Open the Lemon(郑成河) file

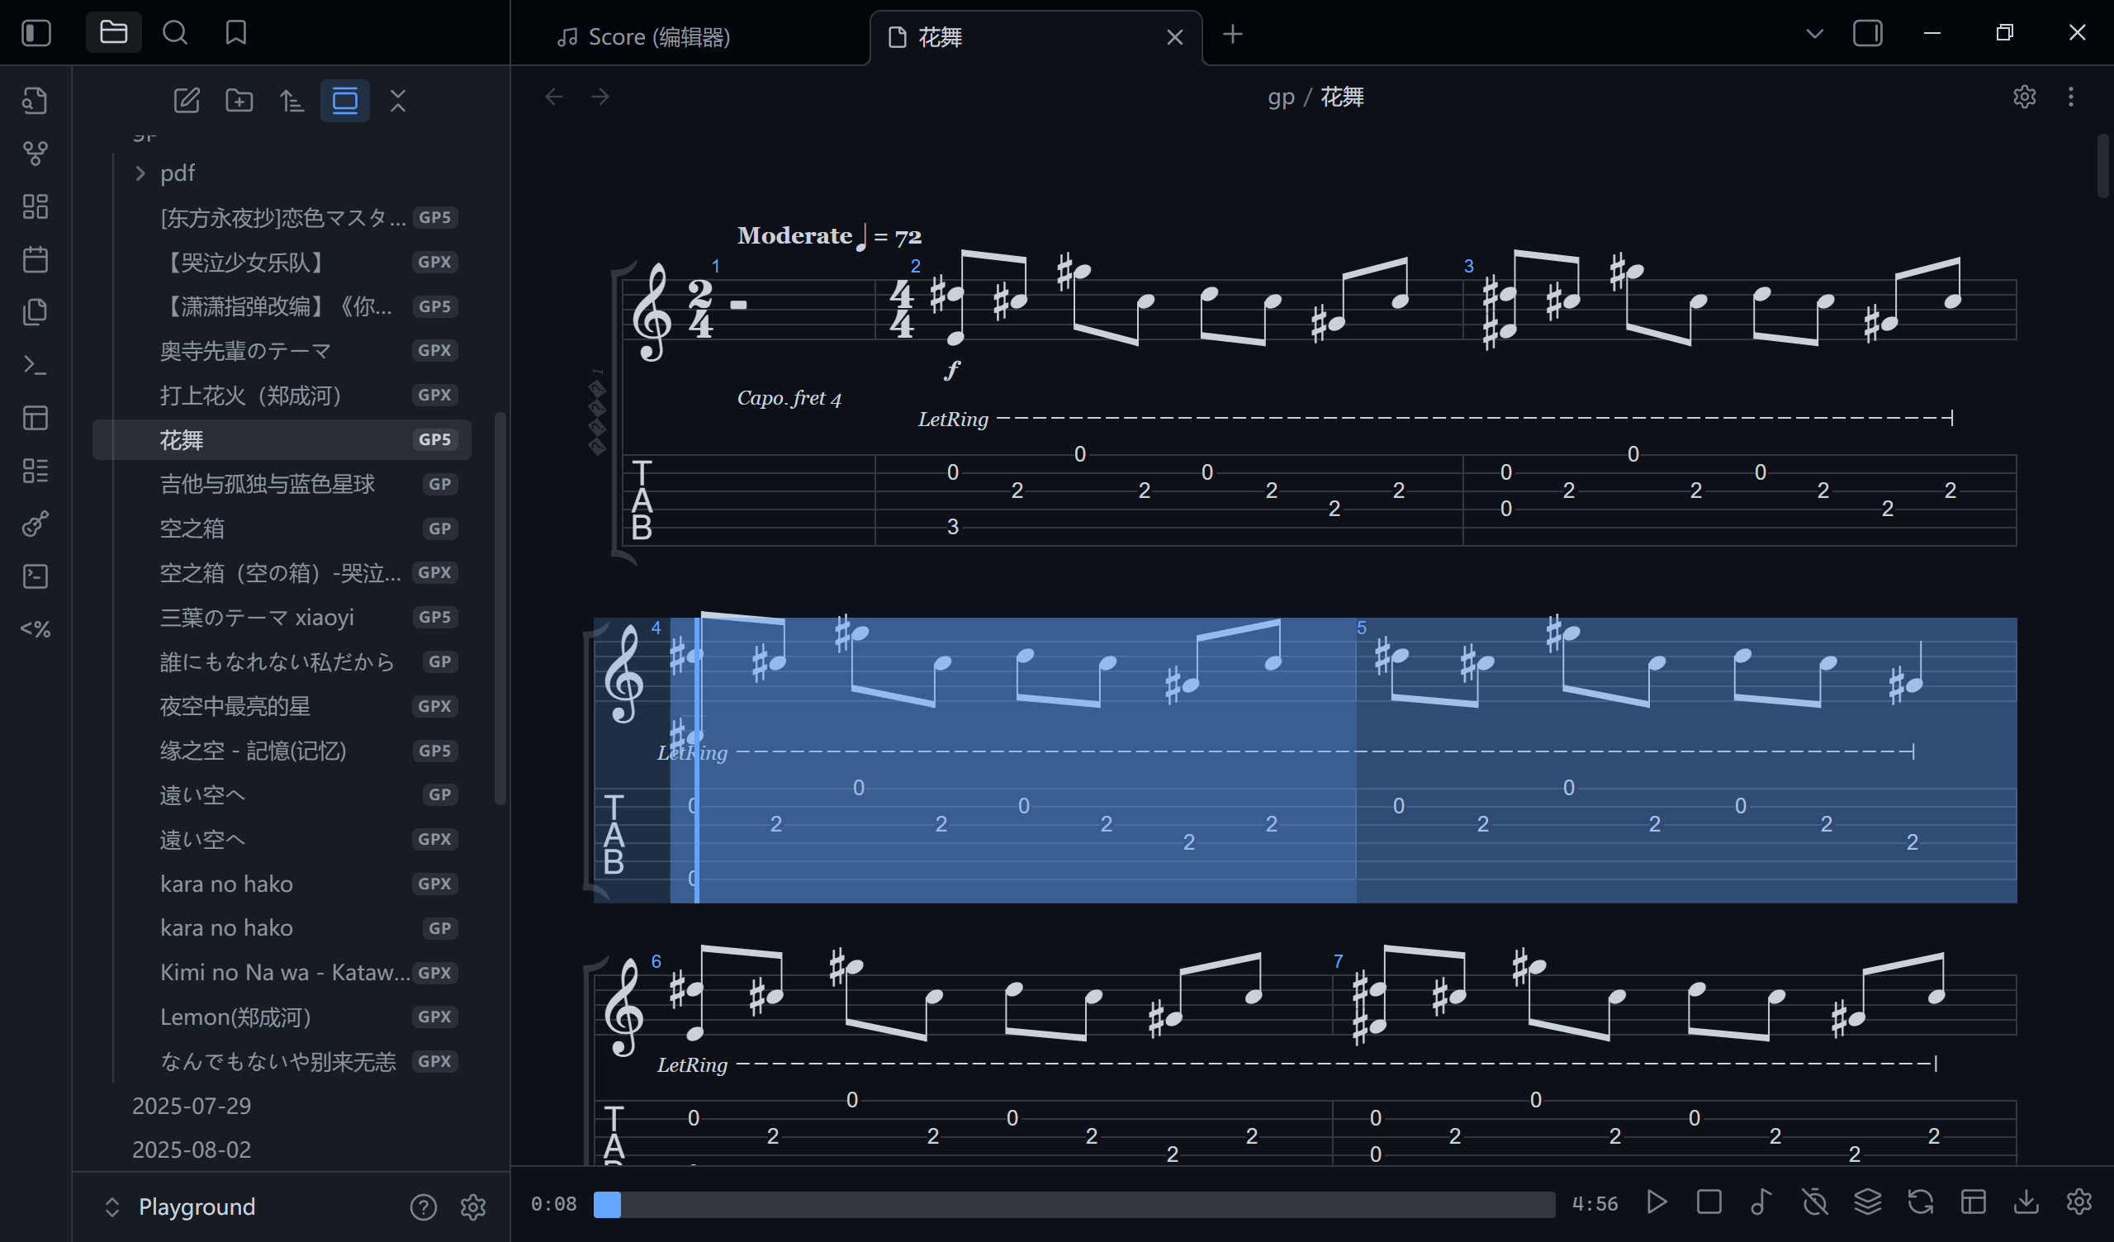(x=235, y=1017)
